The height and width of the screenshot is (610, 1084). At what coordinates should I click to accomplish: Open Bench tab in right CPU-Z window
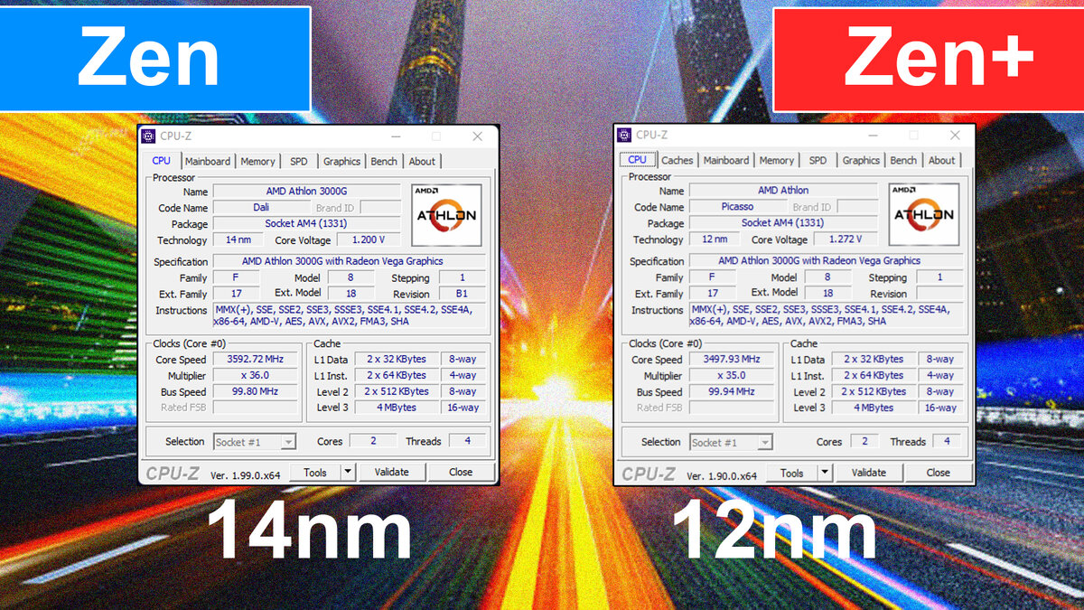(x=903, y=161)
